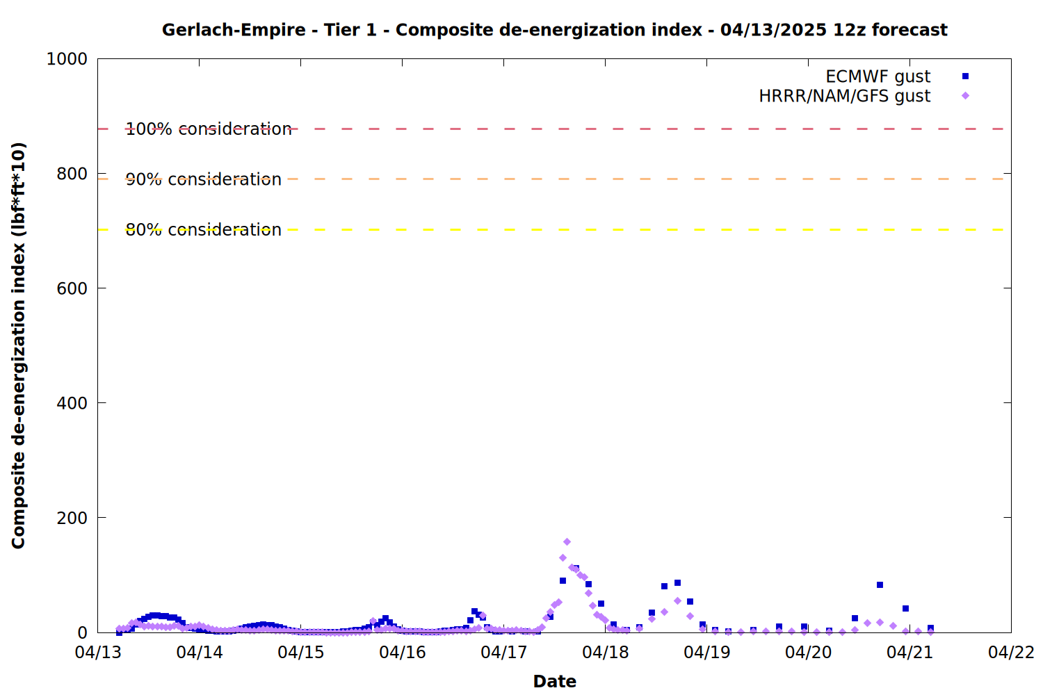
Task: Click the 04/21 date tick label
Action: click(910, 653)
